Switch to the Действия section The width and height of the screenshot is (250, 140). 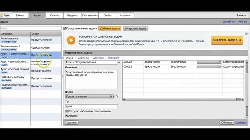[98, 58]
